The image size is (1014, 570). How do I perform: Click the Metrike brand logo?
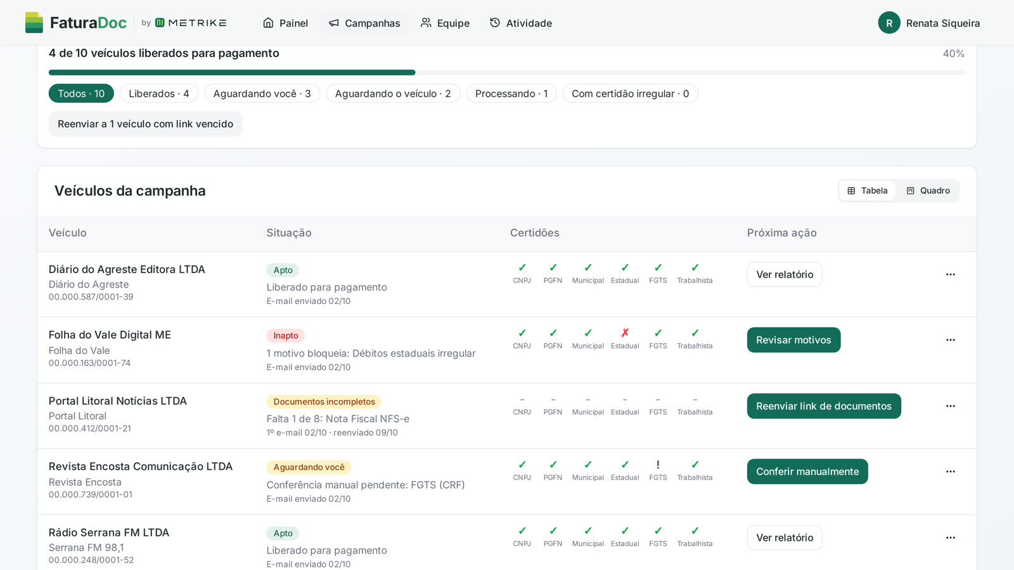[191, 23]
